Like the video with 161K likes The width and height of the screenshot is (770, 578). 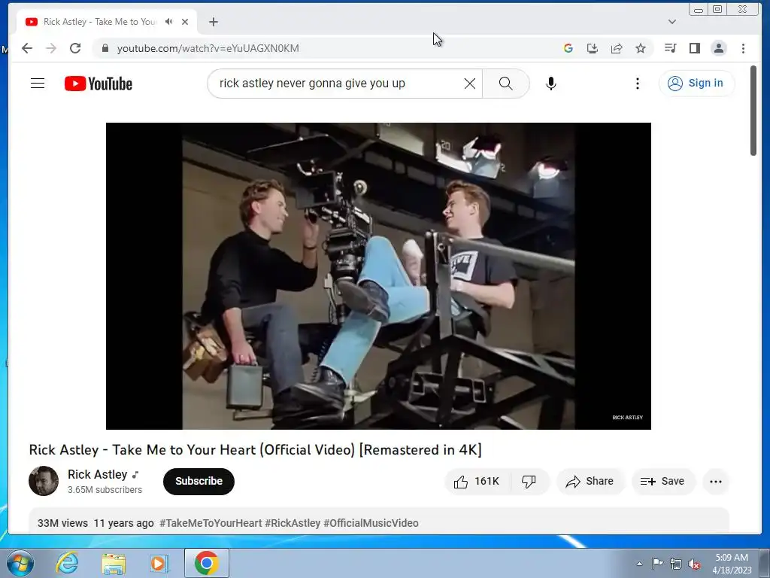(477, 481)
